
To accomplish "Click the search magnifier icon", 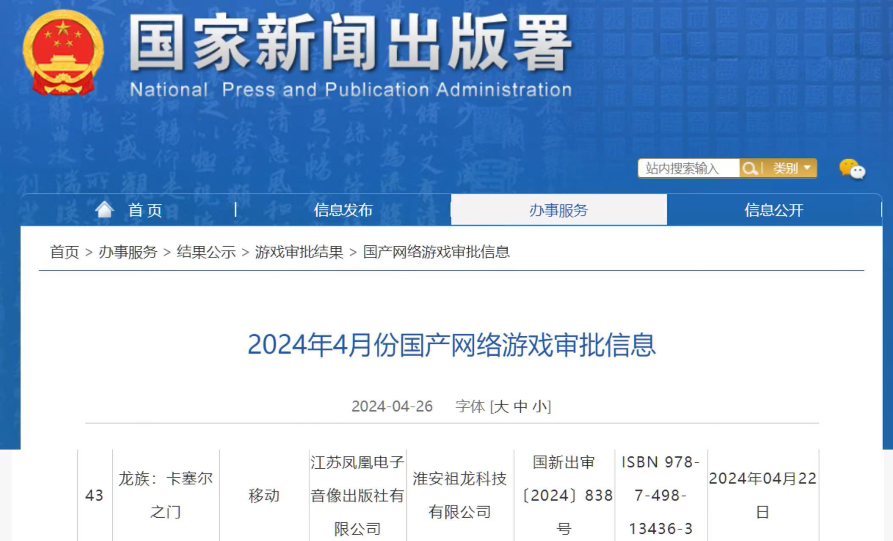I will (750, 169).
